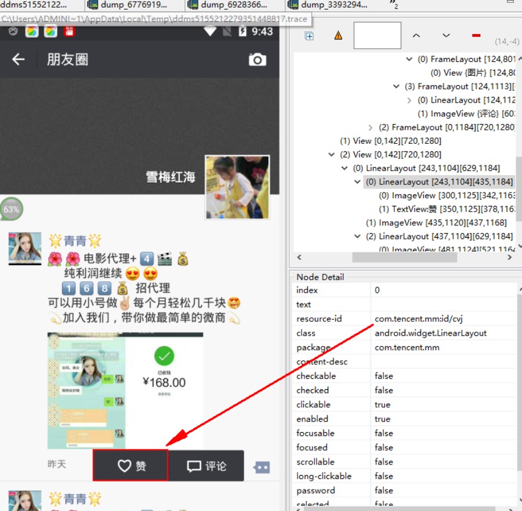Click the class value android.widget.LinearLayout

pos(430,333)
